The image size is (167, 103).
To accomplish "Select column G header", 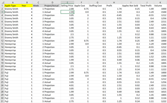I will pos(97,2).
